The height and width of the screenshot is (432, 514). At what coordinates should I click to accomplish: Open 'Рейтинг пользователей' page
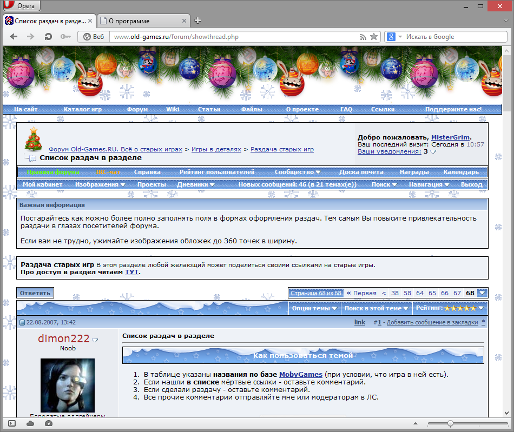217,172
